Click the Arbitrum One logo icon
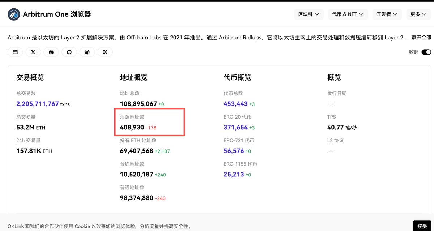The image size is (434, 231). pyautogui.click(x=14, y=14)
